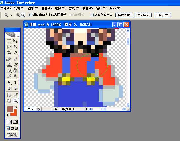The image size is (180, 141).
Task: Open the 滤镜 menu
Action: 74,8
